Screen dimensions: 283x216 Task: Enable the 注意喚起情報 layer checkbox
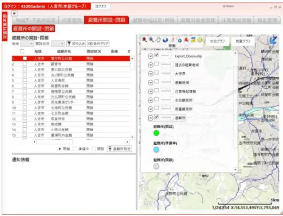[x=156, y=90]
